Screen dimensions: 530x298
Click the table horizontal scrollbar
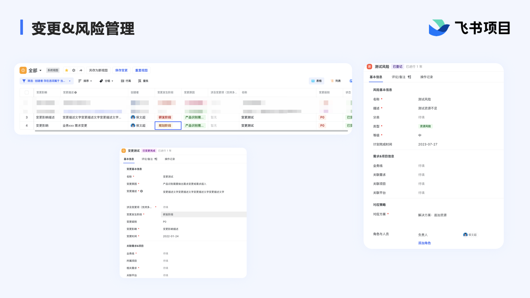click(x=191, y=131)
